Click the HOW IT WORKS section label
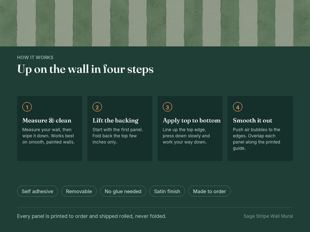The image size is (310, 232). (x=35, y=57)
